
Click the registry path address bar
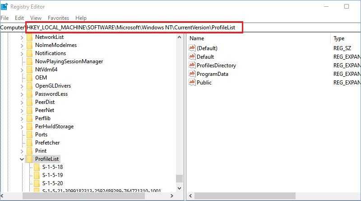(180, 28)
